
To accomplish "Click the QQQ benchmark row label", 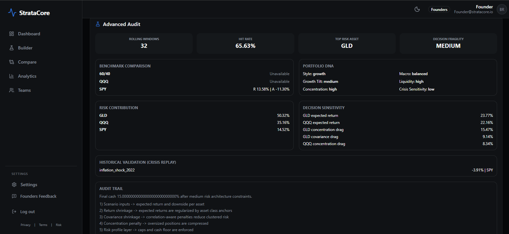I will pyautogui.click(x=104, y=82).
